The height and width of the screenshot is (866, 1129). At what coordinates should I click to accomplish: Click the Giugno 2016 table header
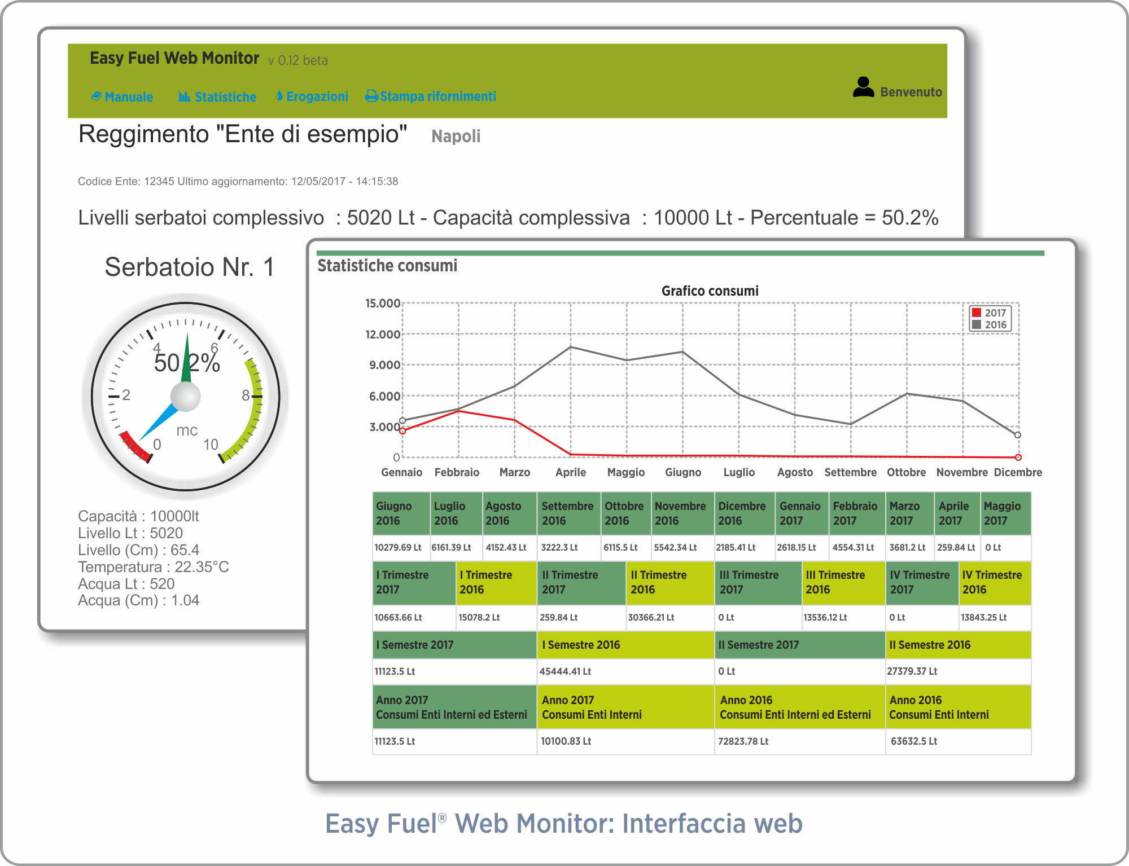coord(401,513)
